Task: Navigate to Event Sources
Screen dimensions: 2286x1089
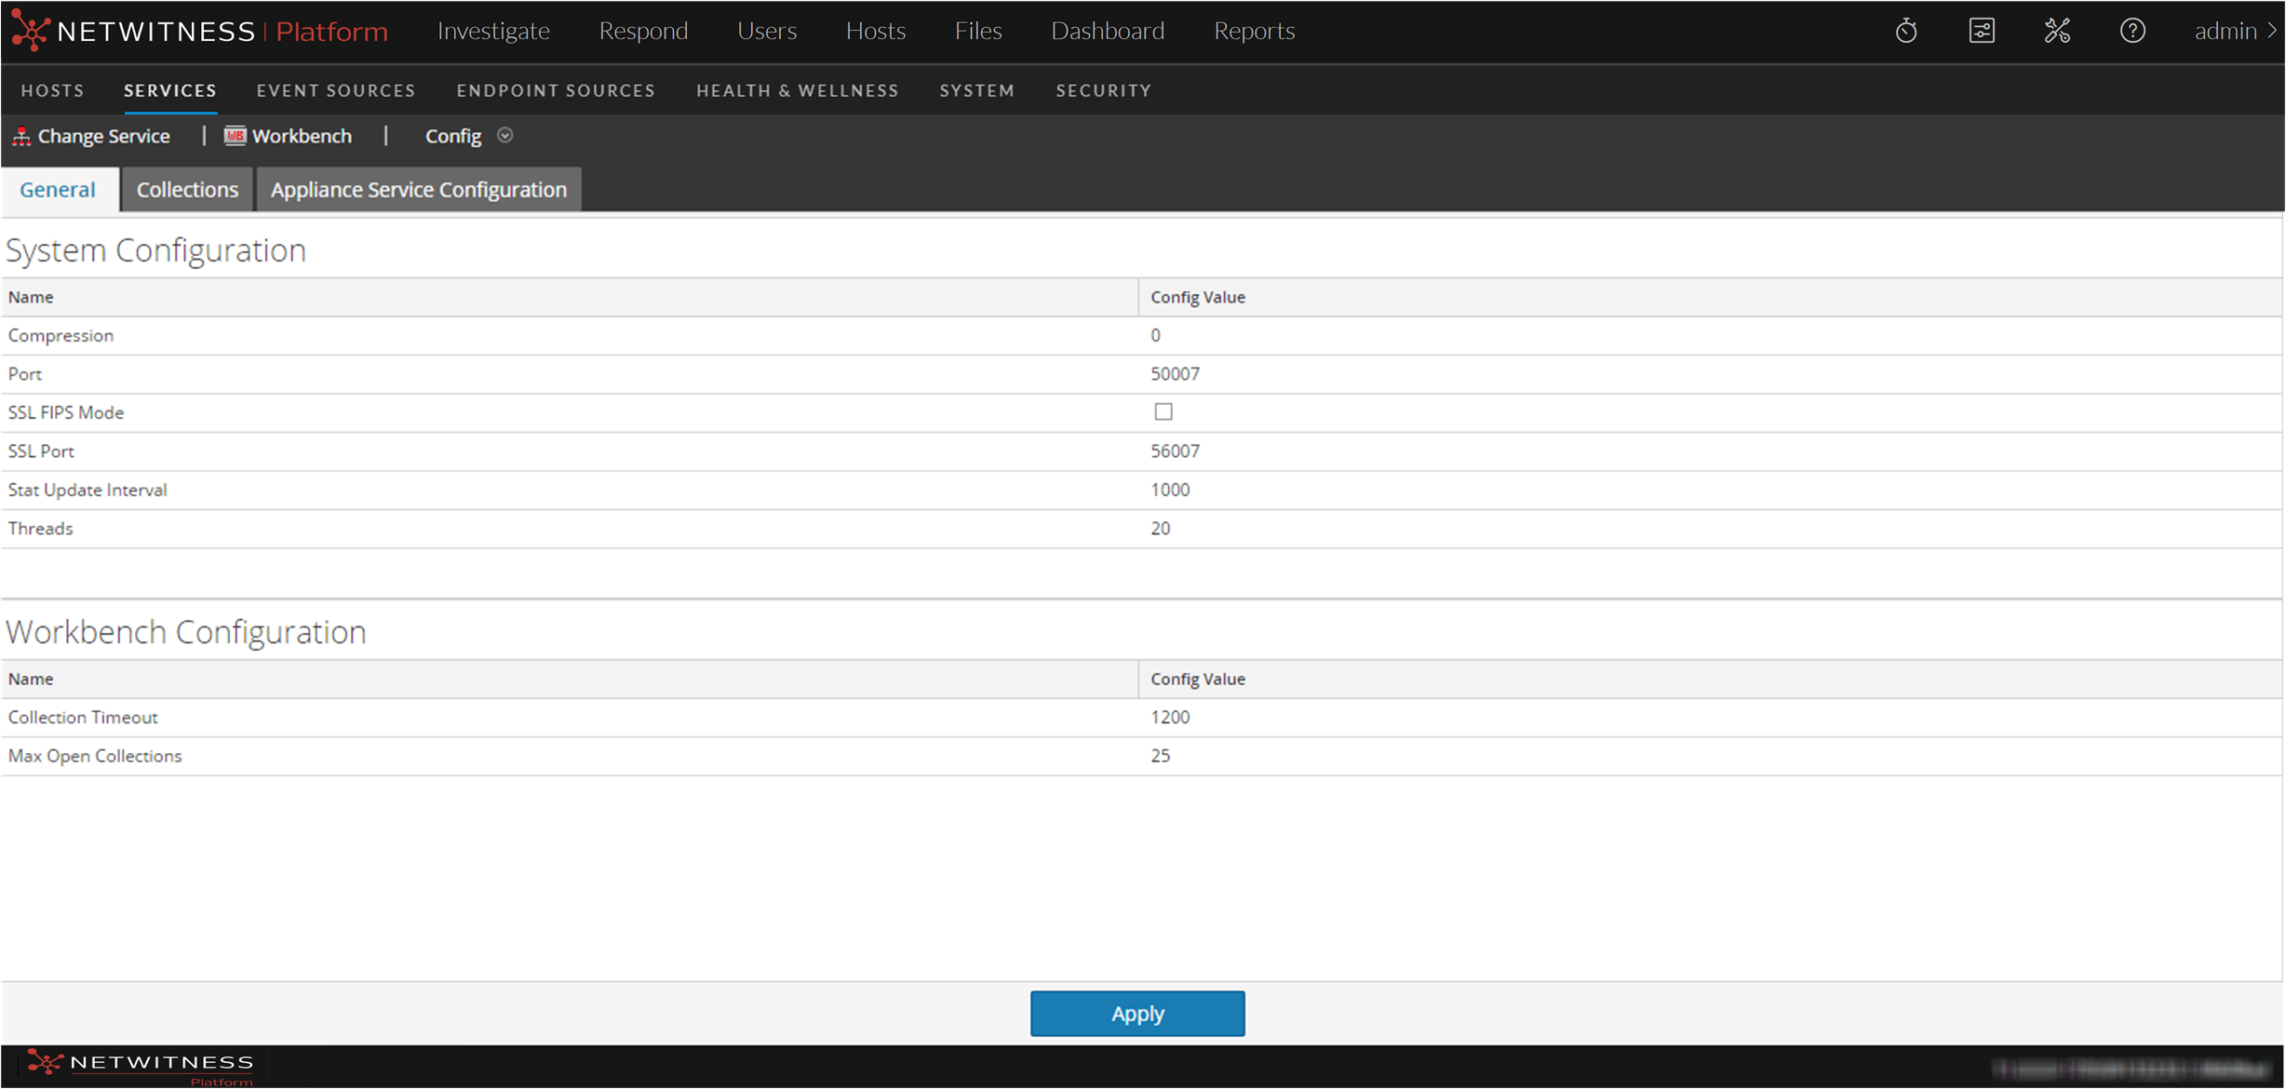Action: (x=336, y=90)
